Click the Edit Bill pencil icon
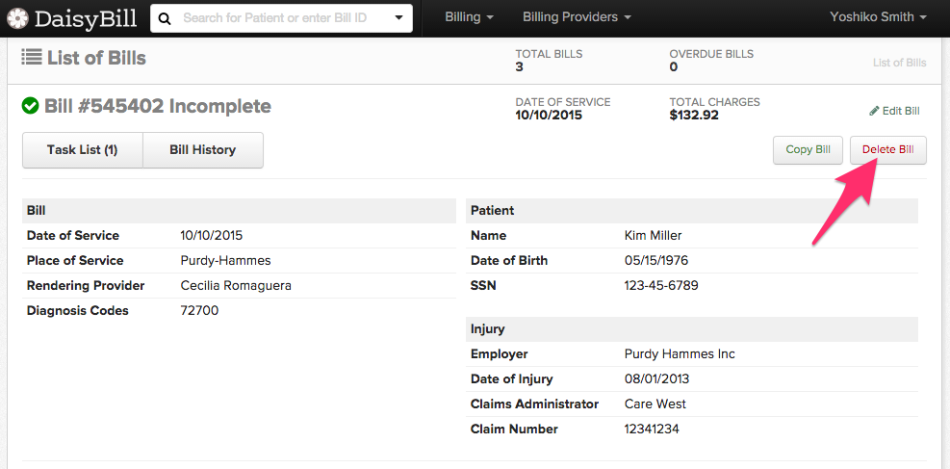Viewport: 950px width, 469px height. (x=874, y=111)
